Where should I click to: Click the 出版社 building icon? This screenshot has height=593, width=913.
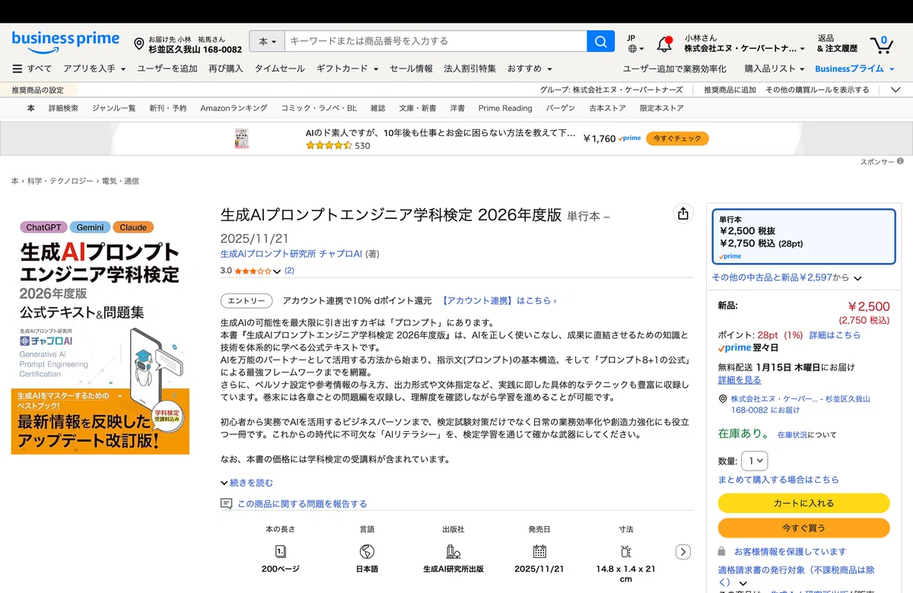click(x=453, y=551)
